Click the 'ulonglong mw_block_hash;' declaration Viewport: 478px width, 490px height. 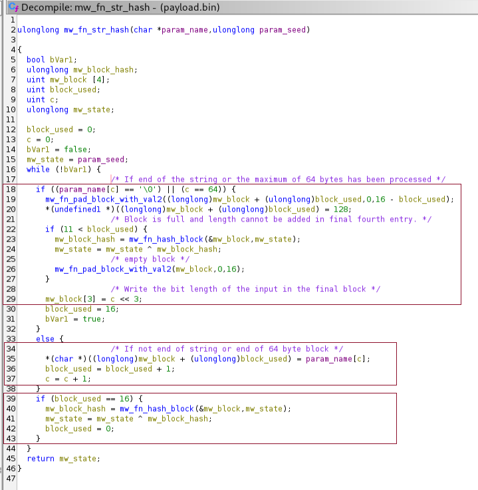coord(82,70)
